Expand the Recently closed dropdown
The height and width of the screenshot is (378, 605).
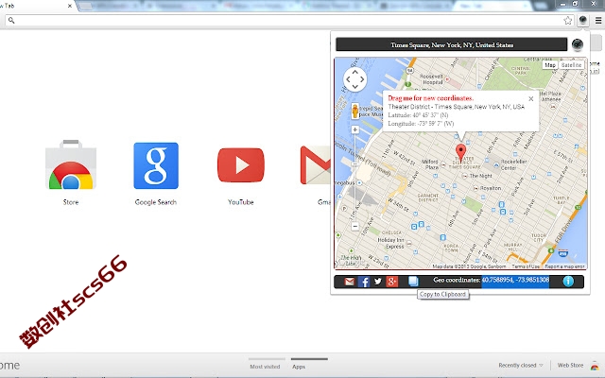pos(521,365)
